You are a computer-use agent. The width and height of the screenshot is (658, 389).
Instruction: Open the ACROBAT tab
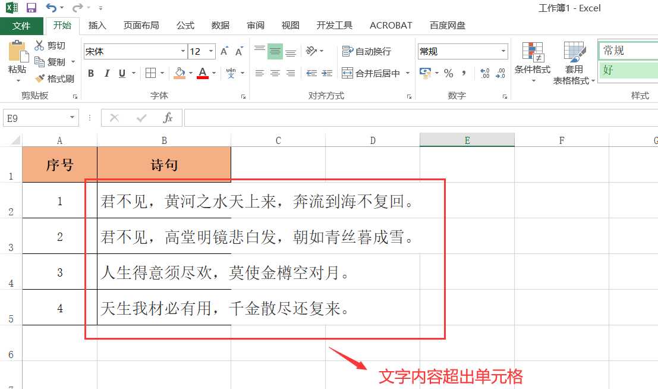[x=391, y=26]
